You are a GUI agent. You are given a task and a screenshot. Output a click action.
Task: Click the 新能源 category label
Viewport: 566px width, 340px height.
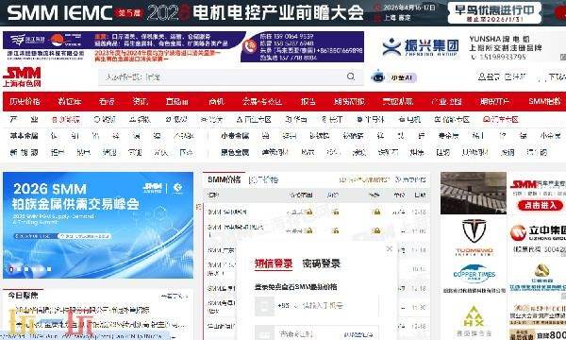[24, 152]
